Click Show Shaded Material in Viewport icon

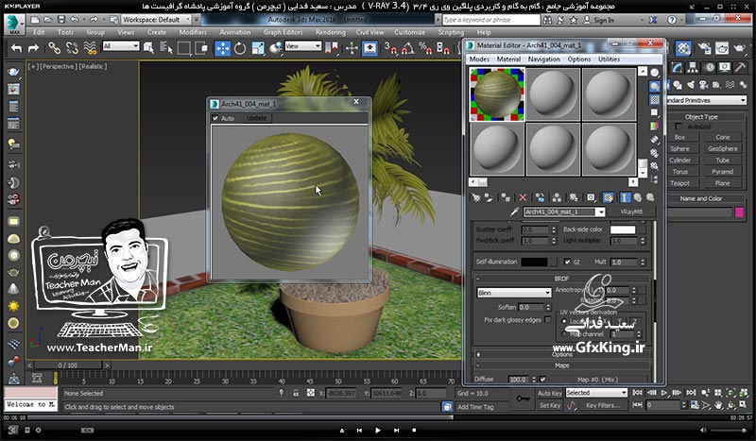[x=608, y=197]
